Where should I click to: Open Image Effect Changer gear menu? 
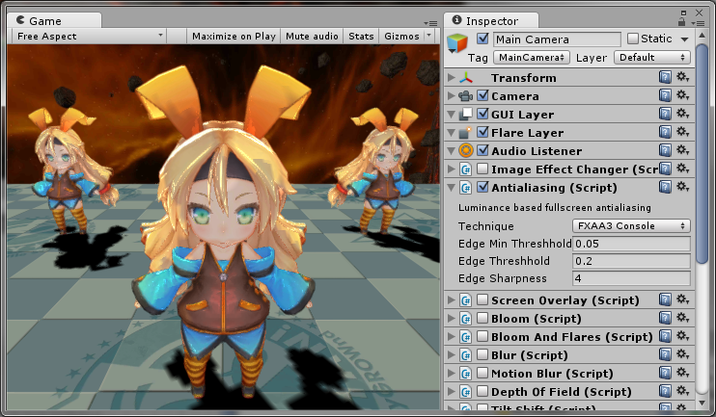682,169
